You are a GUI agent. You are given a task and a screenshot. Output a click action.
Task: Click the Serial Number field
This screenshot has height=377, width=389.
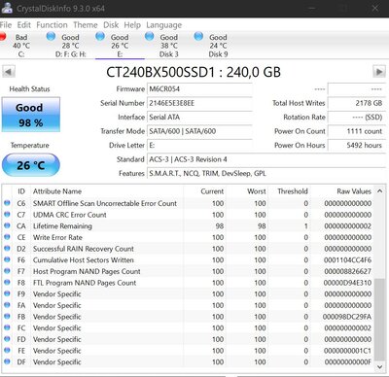[199, 103]
